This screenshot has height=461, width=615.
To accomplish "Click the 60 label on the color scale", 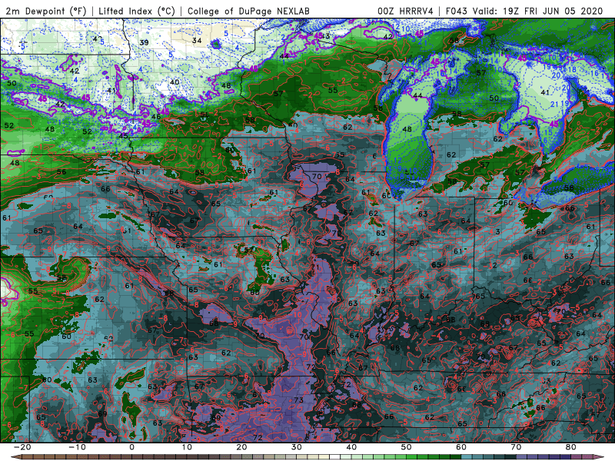I will pyautogui.click(x=461, y=447).
